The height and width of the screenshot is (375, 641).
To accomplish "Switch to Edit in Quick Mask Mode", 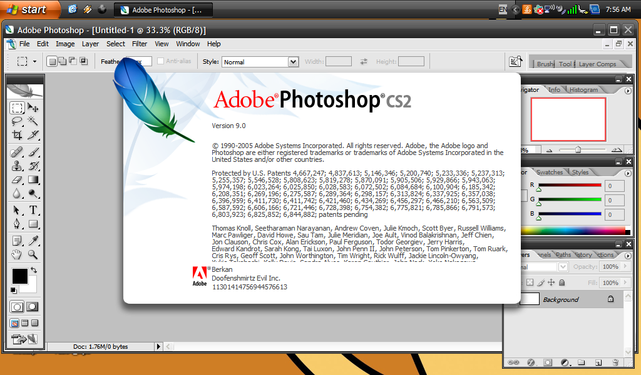I will [x=33, y=307].
